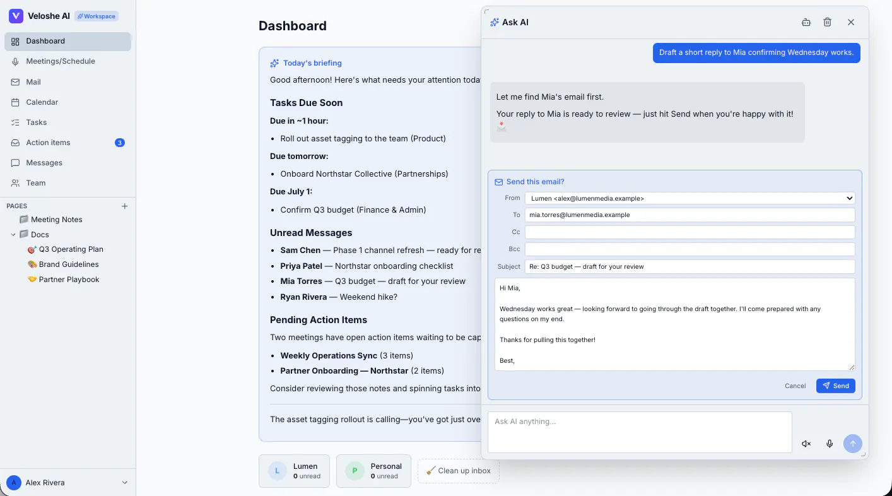892x496 pixels.
Task: Click the Dashboard page heading
Action: click(293, 26)
